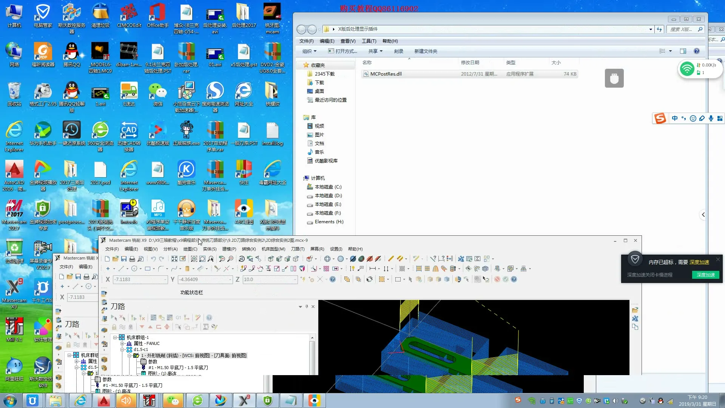
Task: Click 新建文件夹 in Explorer toolbar
Action: [x=426, y=51]
